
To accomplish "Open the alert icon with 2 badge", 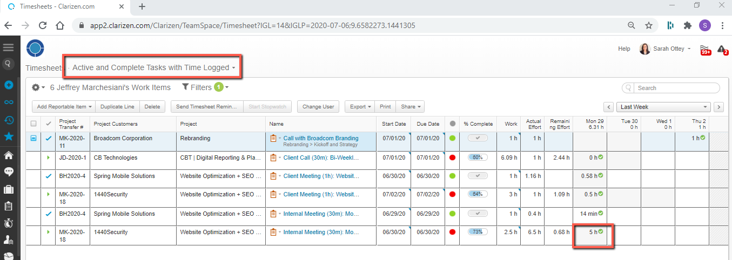I will 722,50.
